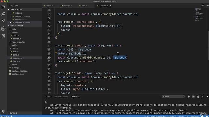209x117 pixels.
Task: Open the Extensions view
Action: [3, 36]
